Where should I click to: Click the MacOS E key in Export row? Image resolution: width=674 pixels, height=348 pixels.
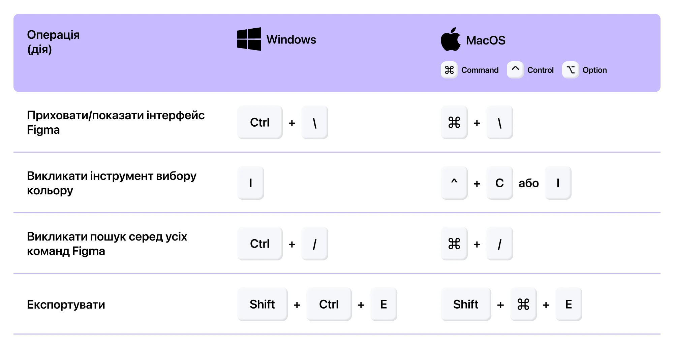click(569, 304)
